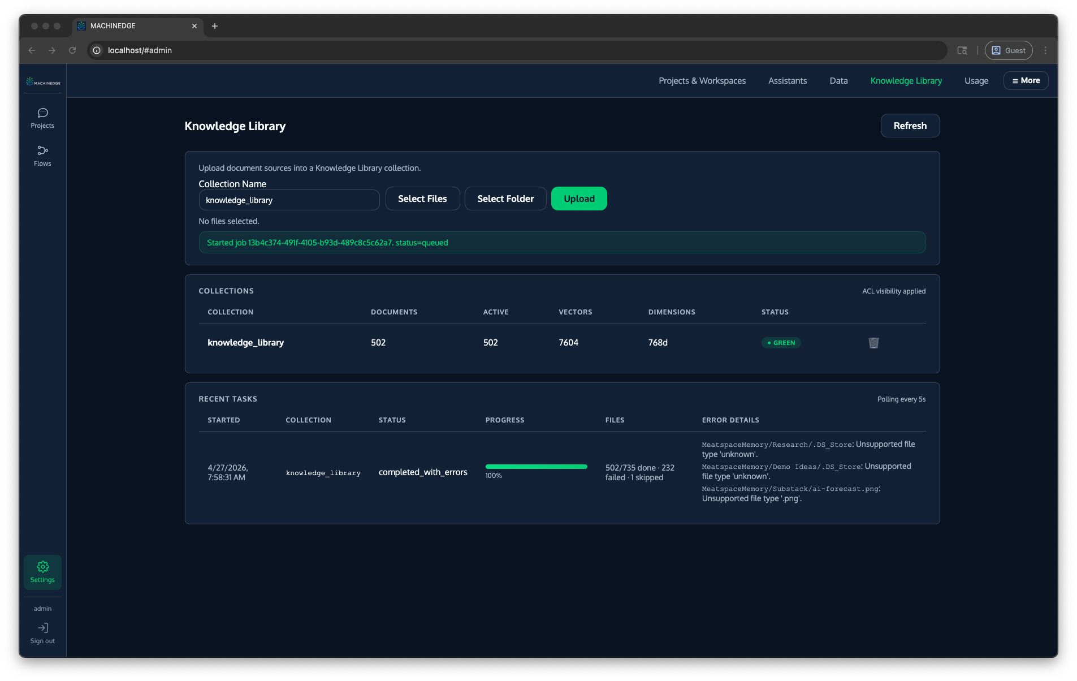The height and width of the screenshot is (681, 1077).
Task: Click the 'No files selected.' text
Action: coord(229,221)
